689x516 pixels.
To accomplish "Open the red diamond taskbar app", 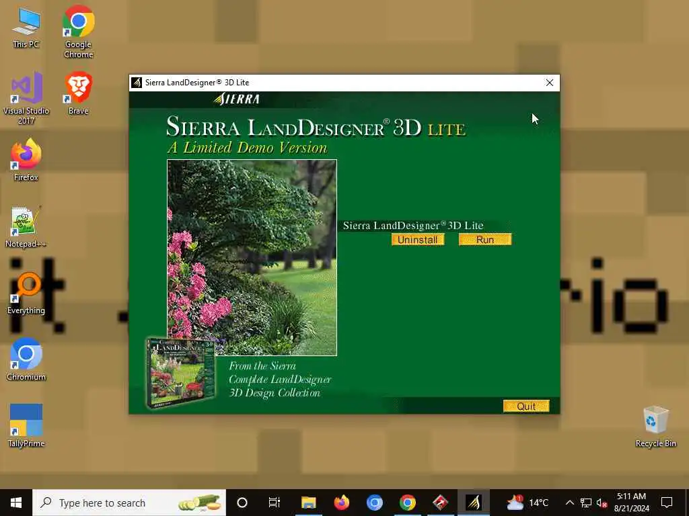I will tap(440, 503).
